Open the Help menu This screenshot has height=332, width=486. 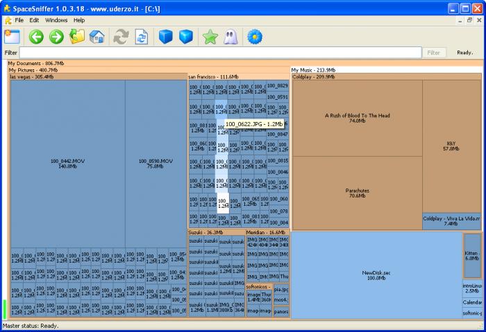79,20
